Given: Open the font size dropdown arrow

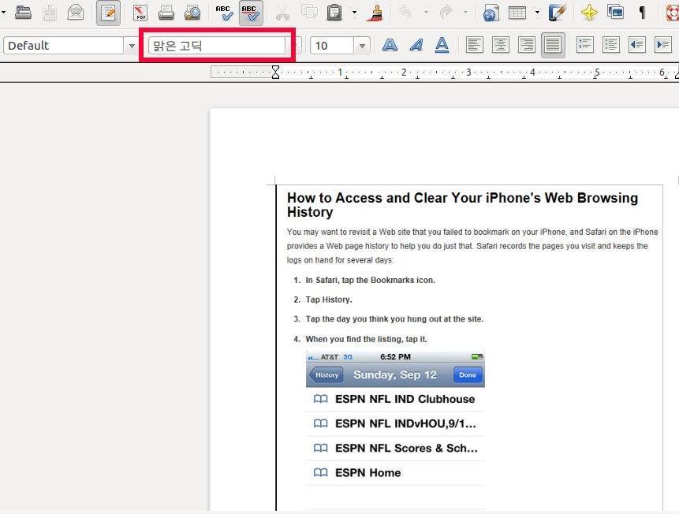Looking at the screenshot, I should [x=362, y=46].
